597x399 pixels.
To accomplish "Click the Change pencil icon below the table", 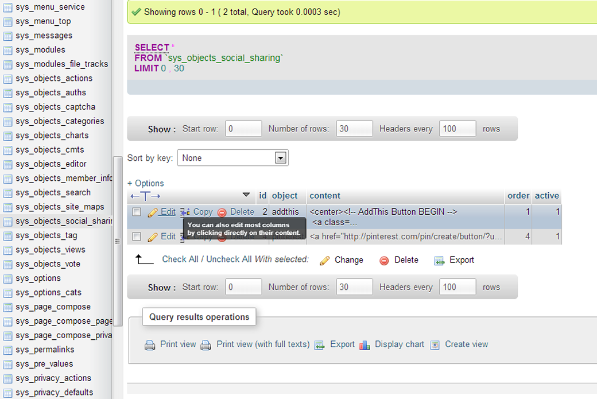I will pyautogui.click(x=324, y=261).
